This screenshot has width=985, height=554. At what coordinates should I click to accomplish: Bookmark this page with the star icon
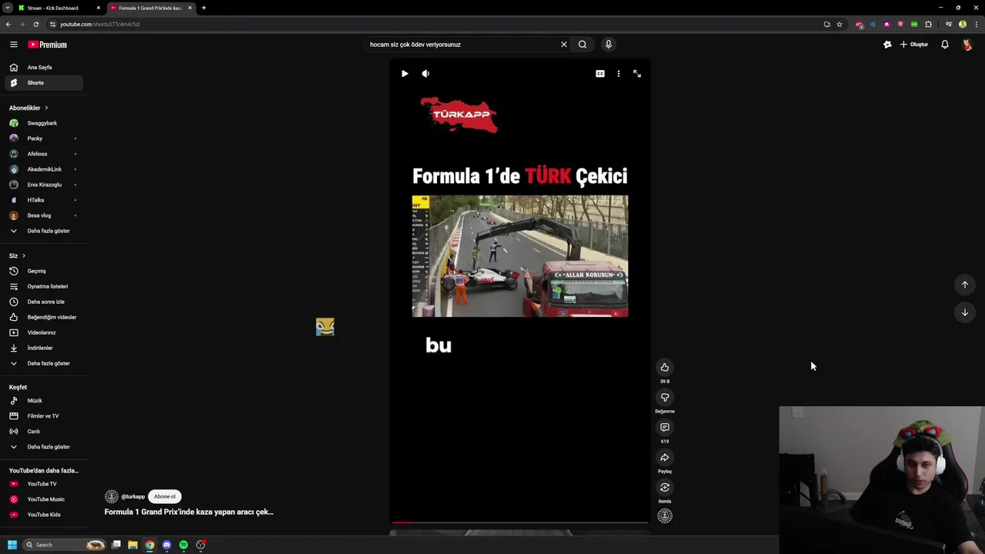(x=840, y=24)
